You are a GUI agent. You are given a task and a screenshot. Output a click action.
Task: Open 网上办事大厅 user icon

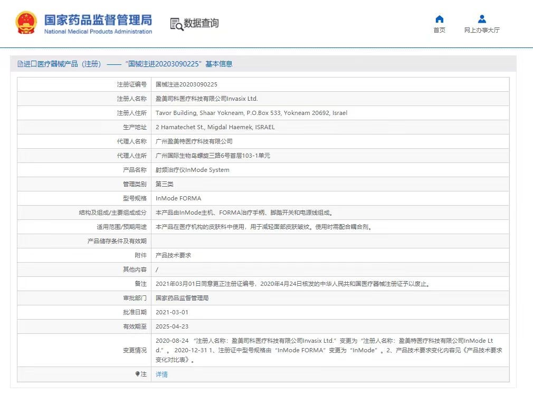click(x=482, y=19)
